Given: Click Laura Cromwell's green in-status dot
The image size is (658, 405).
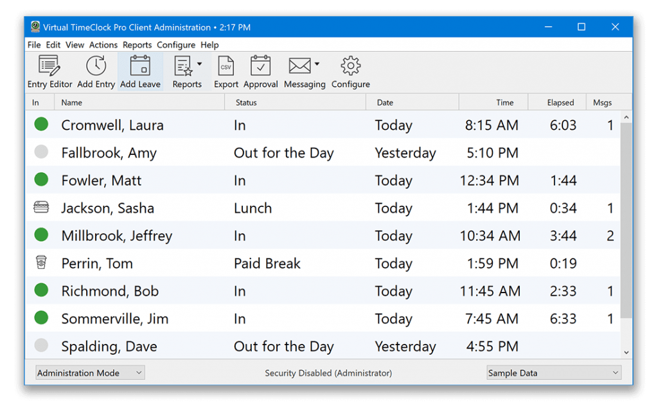Looking at the screenshot, I should (x=41, y=124).
